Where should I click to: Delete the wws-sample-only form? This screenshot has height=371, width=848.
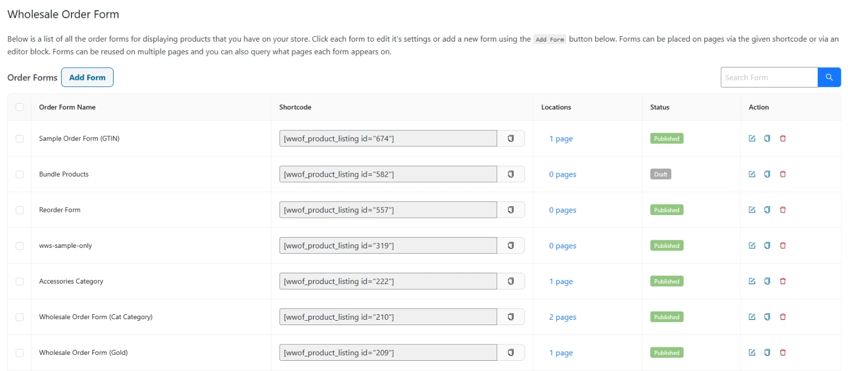coord(783,246)
